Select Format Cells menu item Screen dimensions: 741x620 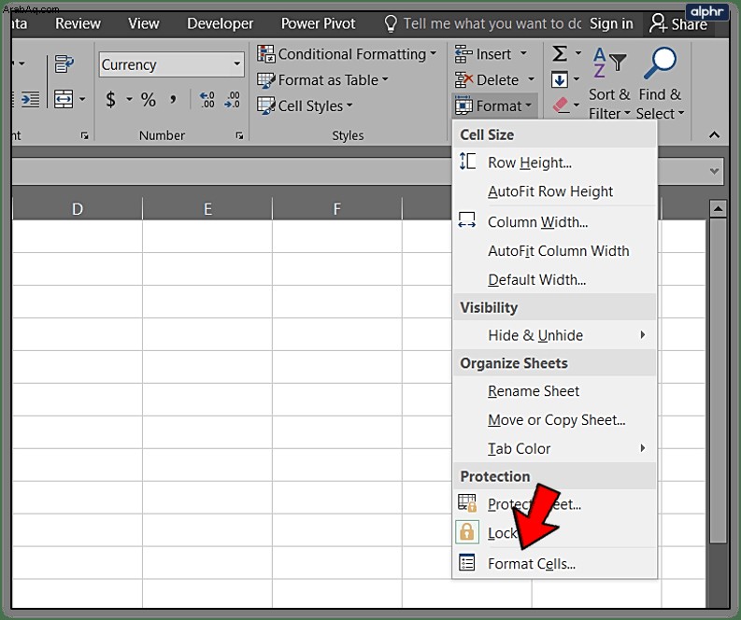click(555, 563)
